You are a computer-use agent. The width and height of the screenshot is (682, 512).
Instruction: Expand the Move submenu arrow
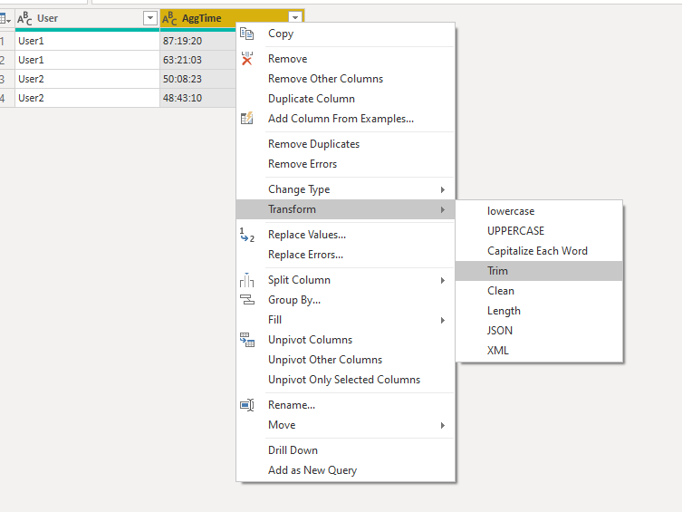coord(442,425)
